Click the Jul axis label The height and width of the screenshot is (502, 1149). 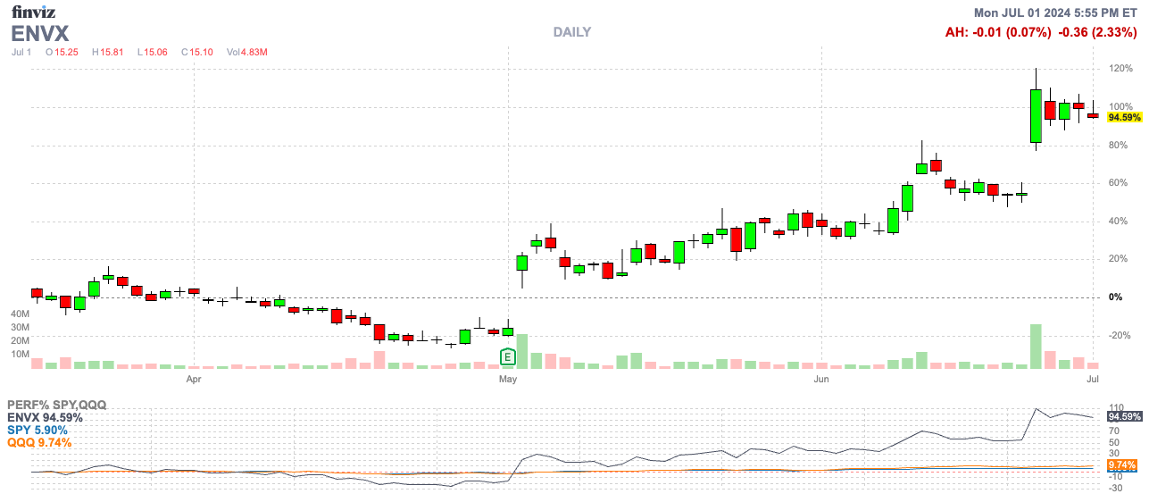pos(1093,380)
